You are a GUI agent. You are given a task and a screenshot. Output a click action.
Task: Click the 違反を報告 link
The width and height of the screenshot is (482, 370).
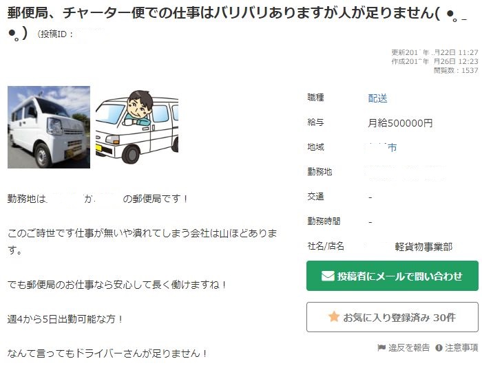(x=409, y=347)
